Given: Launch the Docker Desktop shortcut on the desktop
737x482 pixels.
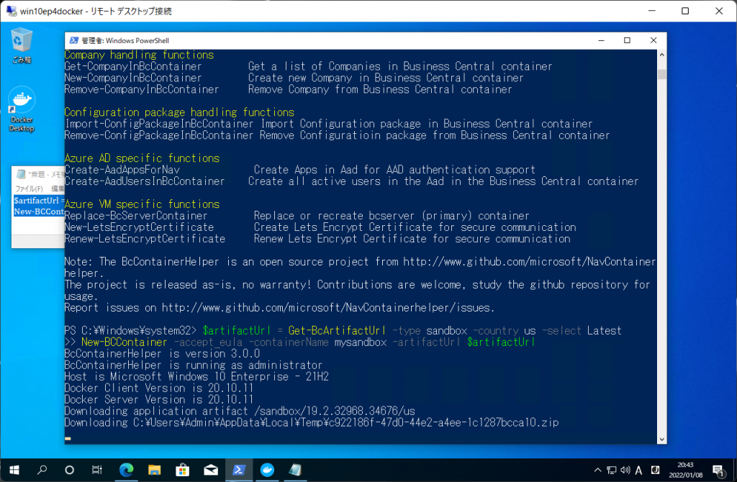Looking at the screenshot, I should pos(22,109).
